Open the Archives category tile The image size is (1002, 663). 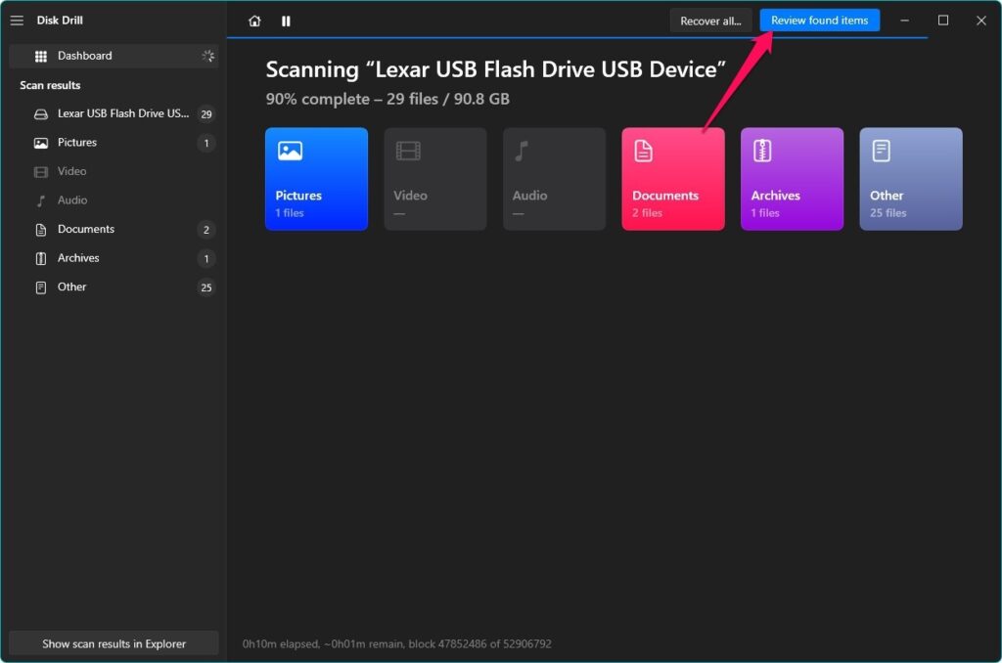[792, 179]
